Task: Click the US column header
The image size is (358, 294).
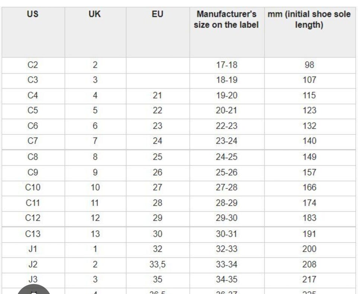Action: [x=33, y=14]
